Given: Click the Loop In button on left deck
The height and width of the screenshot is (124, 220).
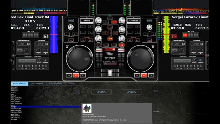Looking at the screenshot, I should (23, 61).
